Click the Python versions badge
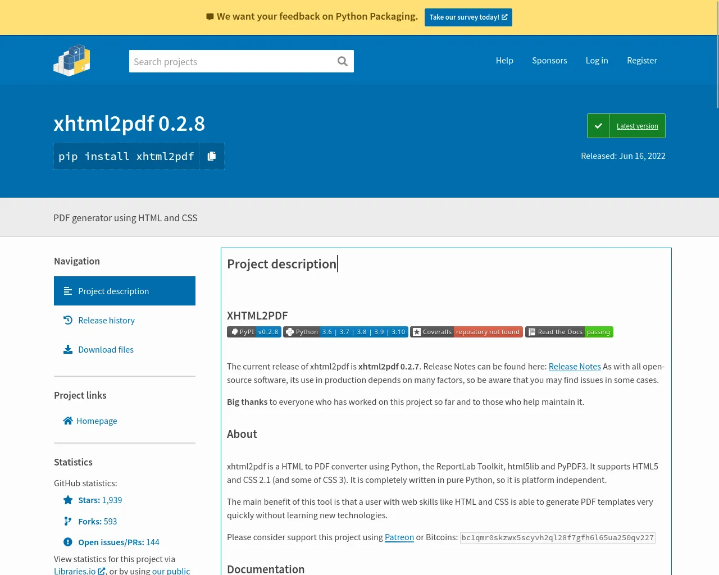Image resolution: width=719 pixels, height=575 pixels. coord(345,332)
